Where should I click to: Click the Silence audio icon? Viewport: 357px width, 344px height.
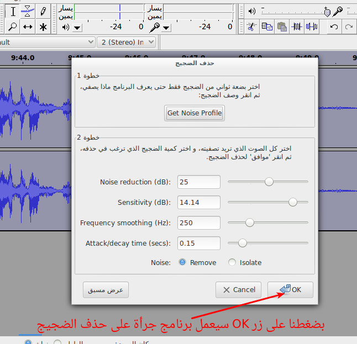coord(312,27)
